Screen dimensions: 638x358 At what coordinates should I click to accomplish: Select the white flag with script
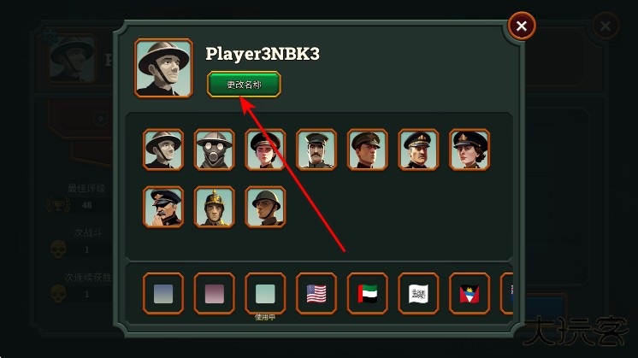[418, 294]
